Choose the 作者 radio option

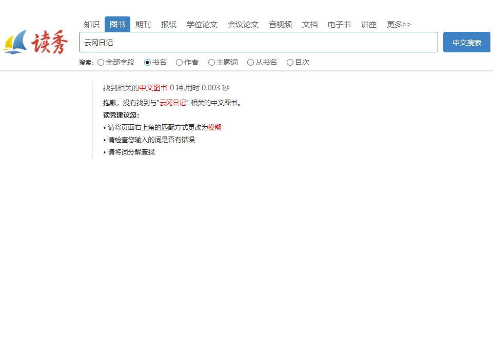179,62
